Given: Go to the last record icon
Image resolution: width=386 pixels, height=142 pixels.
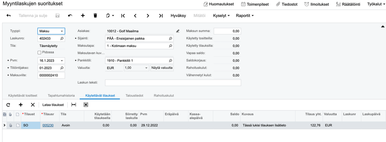Looking at the screenshot, I should (x=161, y=16).
